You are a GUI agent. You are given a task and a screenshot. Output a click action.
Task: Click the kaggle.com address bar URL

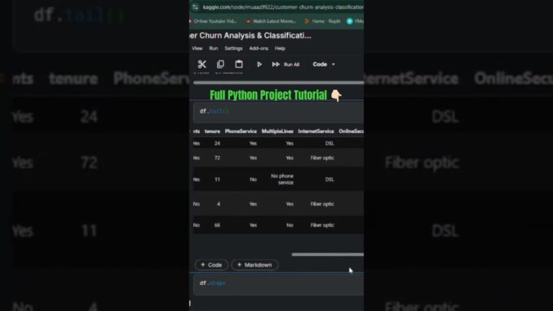pos(283,7)
